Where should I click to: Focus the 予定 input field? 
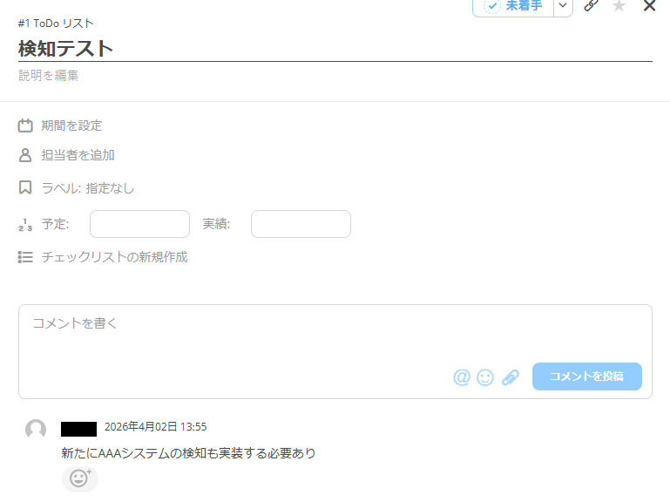coord(139,224)
